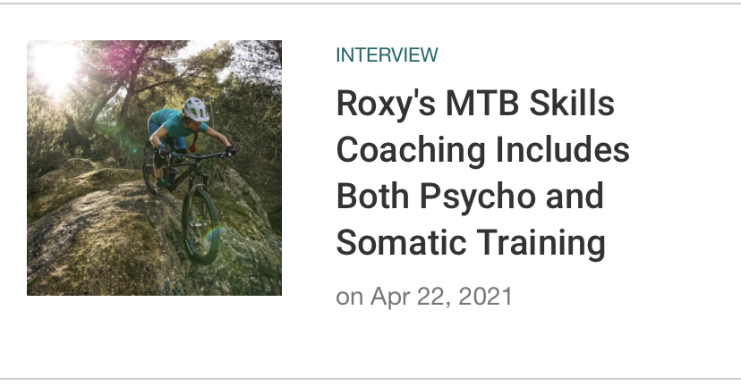
Task: Click the "Both Psycho and" headline line
Action: click(x=470, y=197)
